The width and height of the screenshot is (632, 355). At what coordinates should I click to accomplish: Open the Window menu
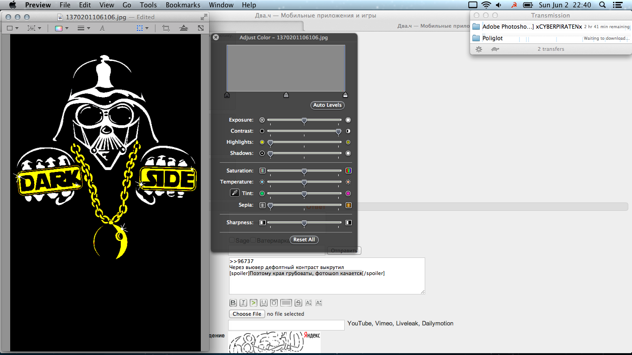click(221, 5)
